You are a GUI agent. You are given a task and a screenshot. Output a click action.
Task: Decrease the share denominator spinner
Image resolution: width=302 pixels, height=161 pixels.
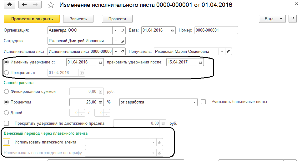point(107,114)
